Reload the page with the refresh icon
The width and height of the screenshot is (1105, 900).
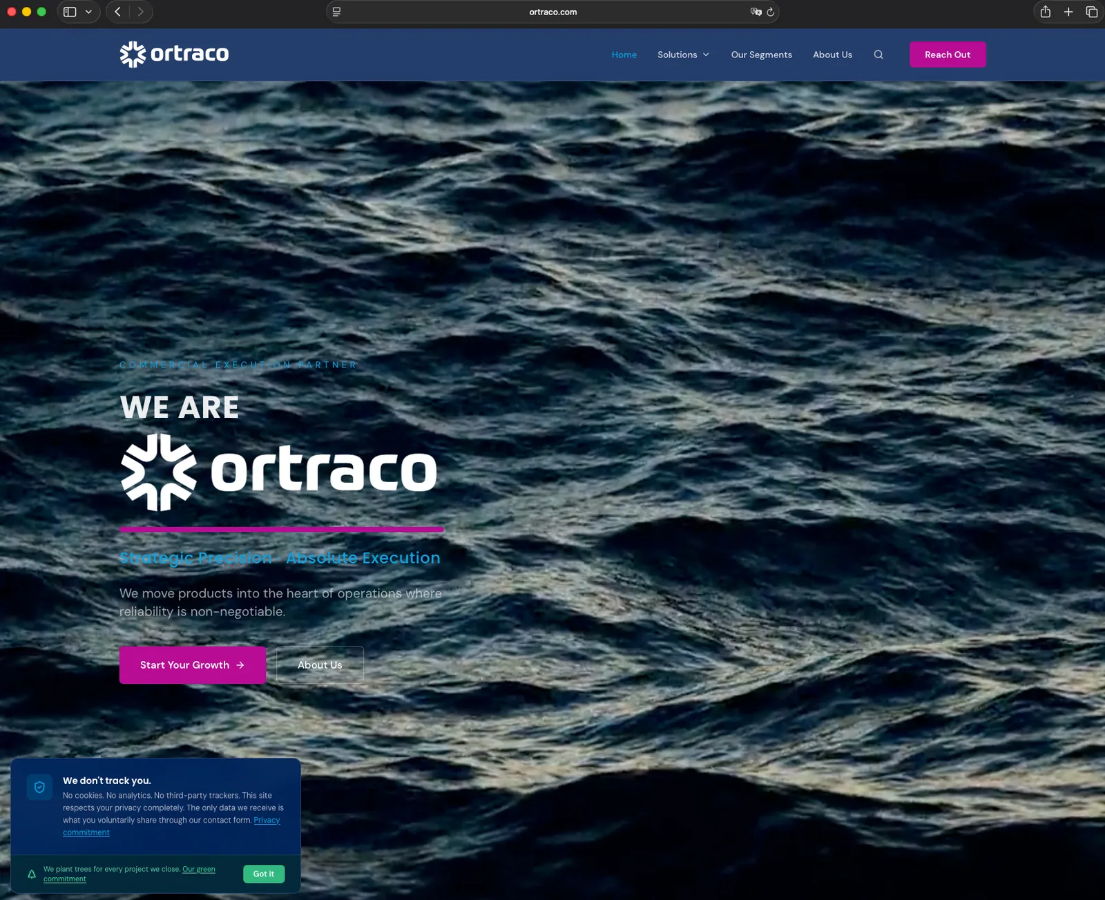coord(771,12)
